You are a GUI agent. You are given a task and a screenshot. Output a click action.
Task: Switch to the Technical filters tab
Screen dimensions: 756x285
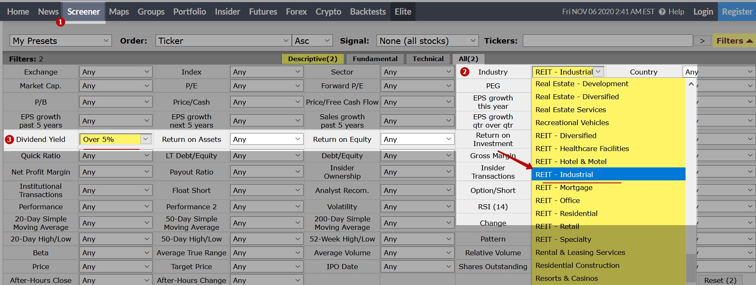[428, 59]
